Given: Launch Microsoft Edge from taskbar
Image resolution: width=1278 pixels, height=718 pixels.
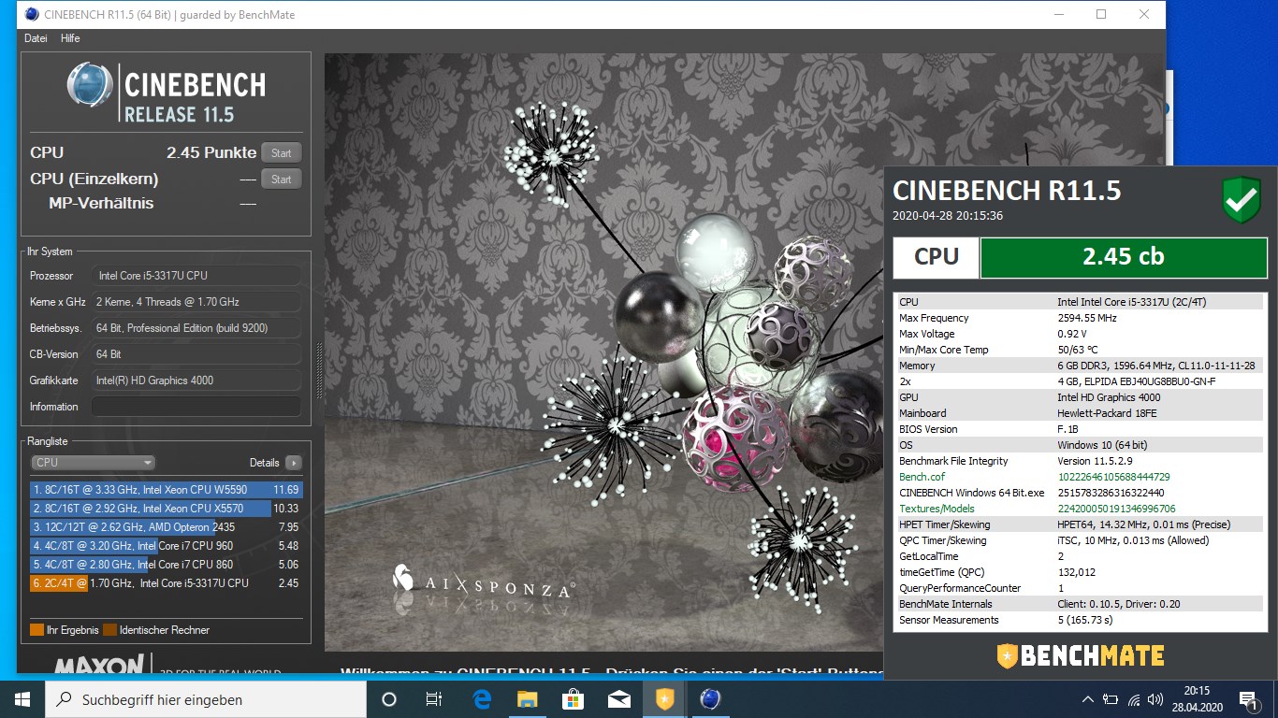Looking at the screenshot, I should [x=483, y=699].
